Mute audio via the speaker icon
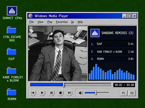 81,93
